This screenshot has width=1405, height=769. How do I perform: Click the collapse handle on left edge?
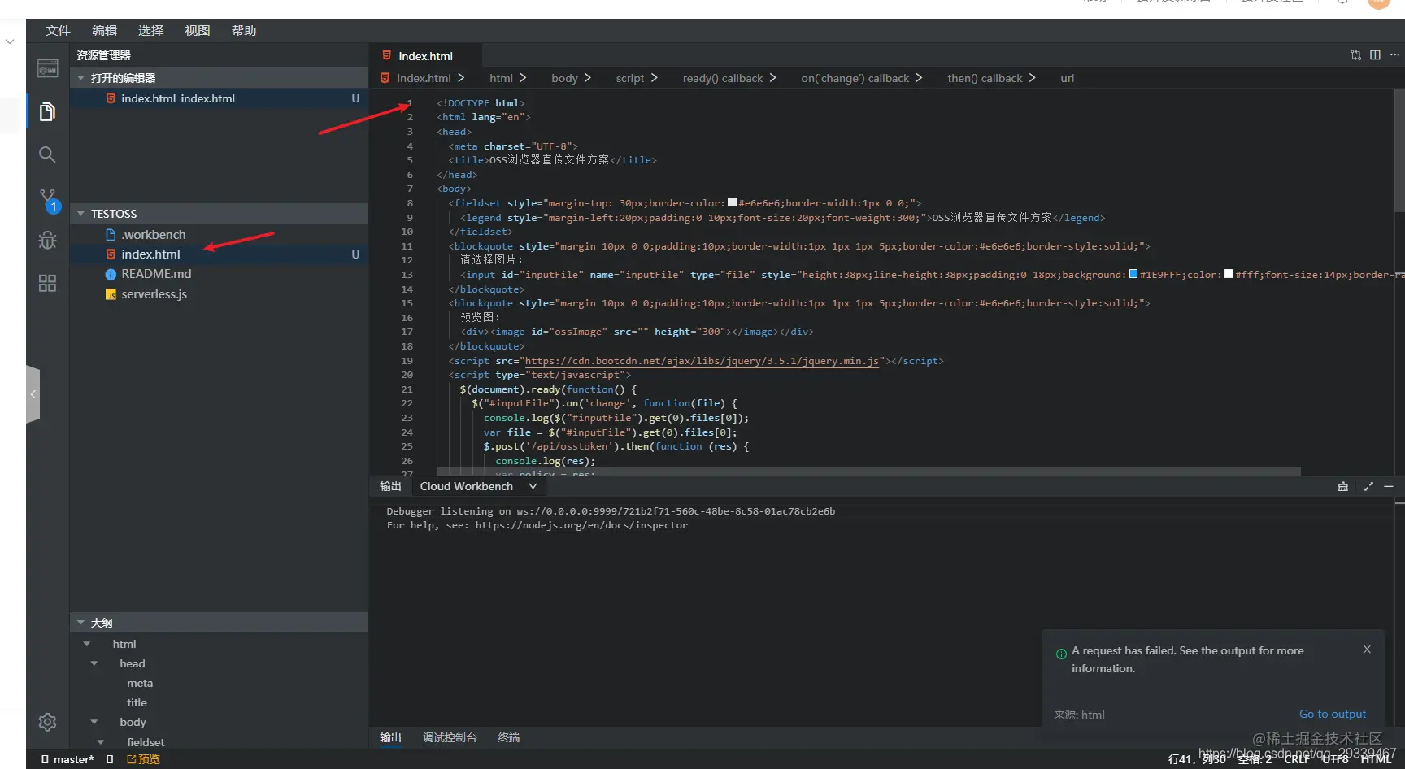pos(33,394)
